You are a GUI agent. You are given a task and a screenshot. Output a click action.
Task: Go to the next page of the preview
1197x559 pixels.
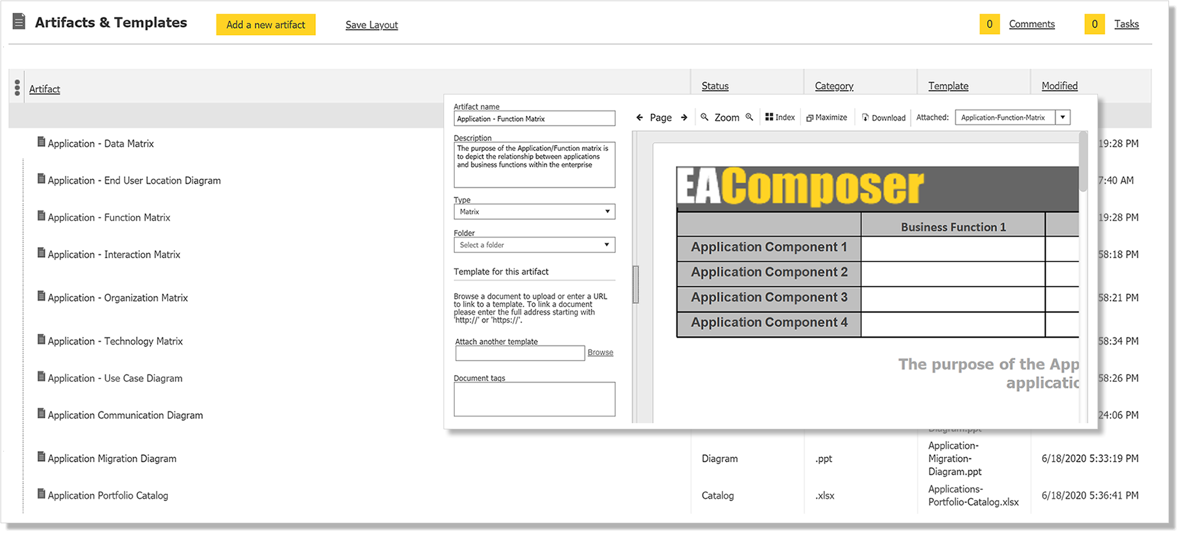(x=685, y=117)
